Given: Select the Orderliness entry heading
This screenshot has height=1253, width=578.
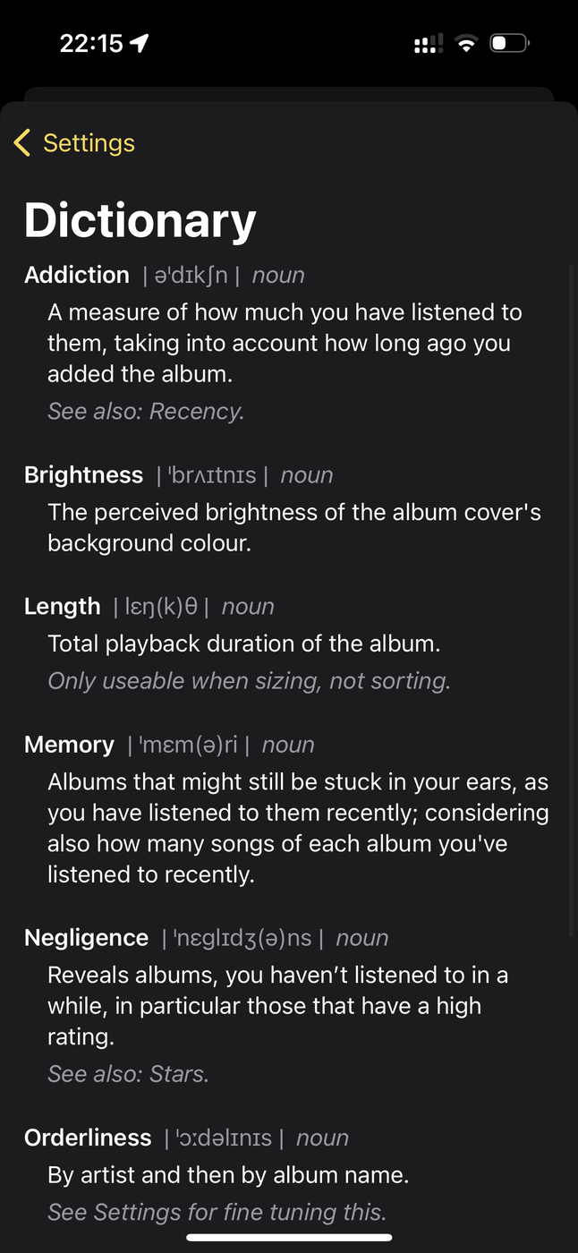Looking at the screenshot, I should (88, 1138).
